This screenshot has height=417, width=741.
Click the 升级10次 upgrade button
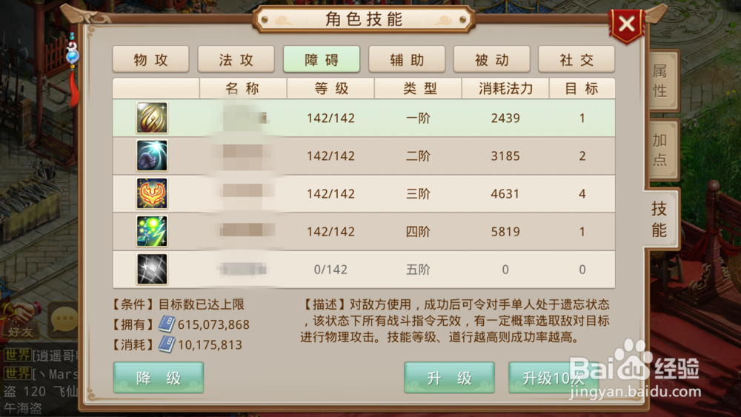[x=553, y=377]
